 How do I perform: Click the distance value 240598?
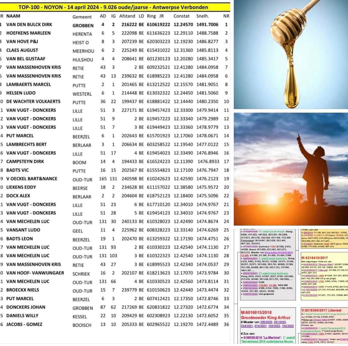click(x=129, y=179)
